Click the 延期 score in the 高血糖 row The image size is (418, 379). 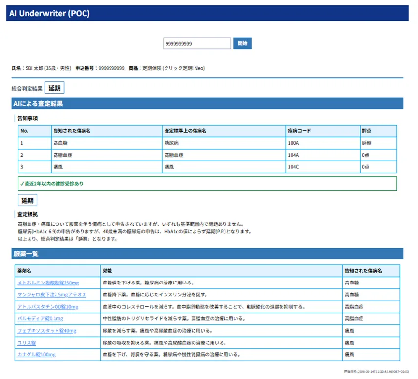(x=378, y=143)
